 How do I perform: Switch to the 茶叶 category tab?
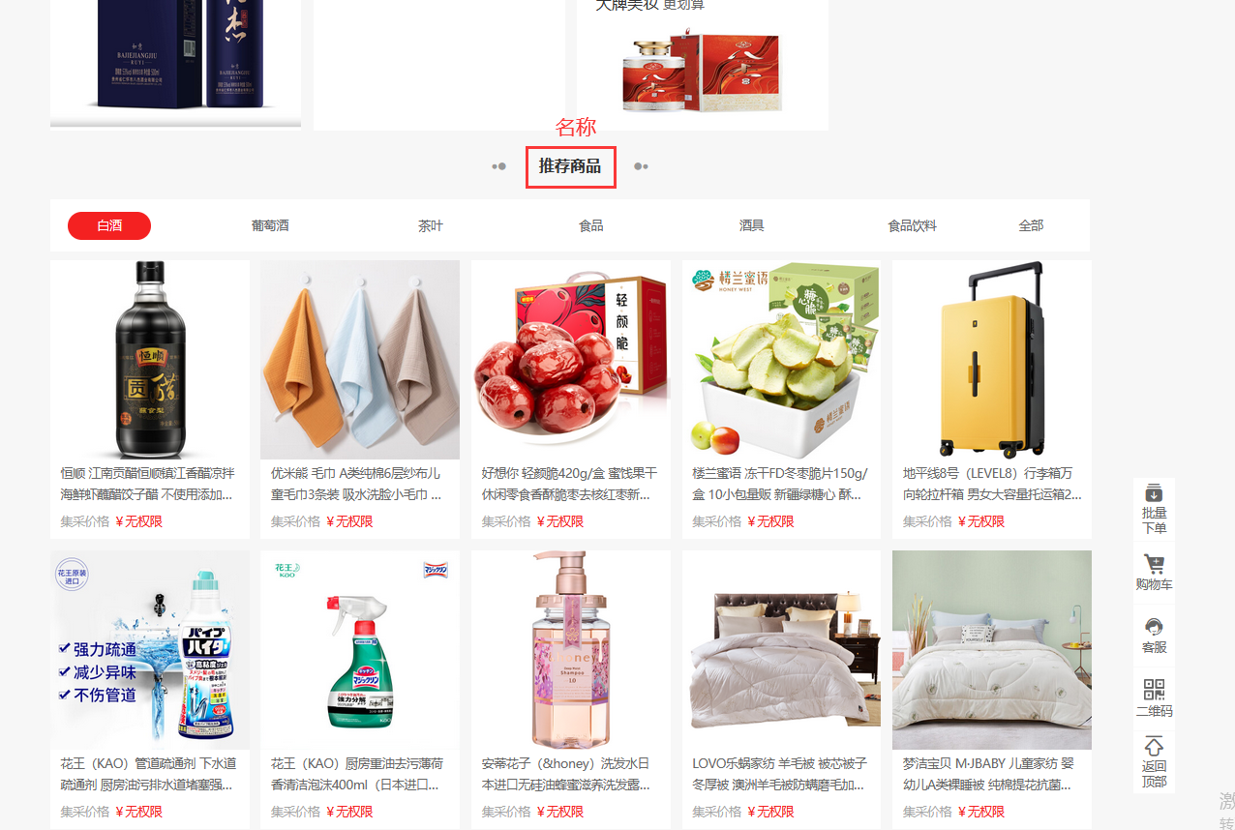click(431, 225)
